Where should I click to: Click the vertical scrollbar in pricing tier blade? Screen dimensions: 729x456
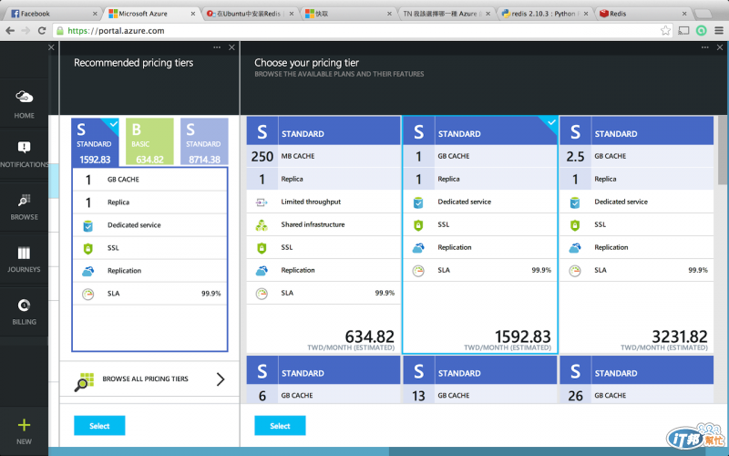723,150
